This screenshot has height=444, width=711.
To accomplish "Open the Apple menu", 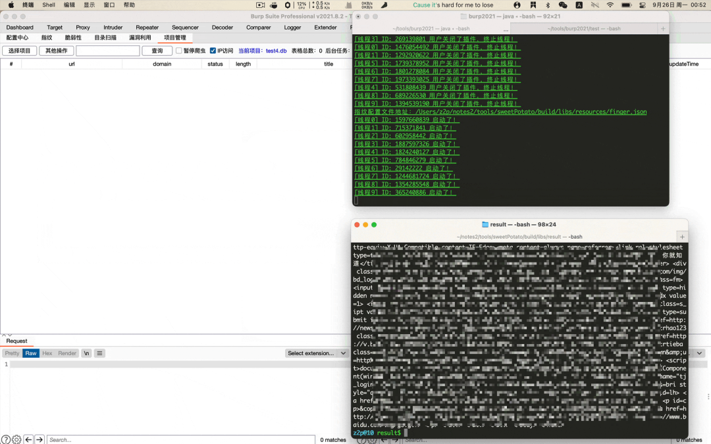I will 11,5.
